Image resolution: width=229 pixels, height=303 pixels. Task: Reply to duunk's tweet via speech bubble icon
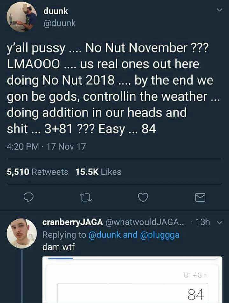29,198
